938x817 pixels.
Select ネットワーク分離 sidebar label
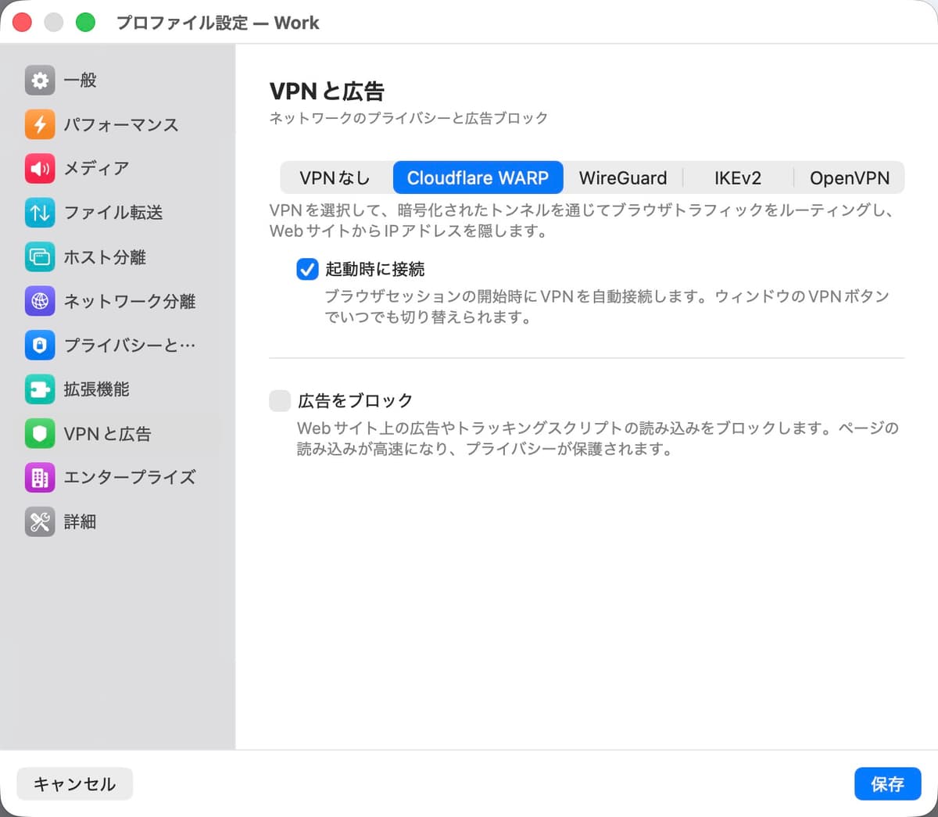click(130, 301)
